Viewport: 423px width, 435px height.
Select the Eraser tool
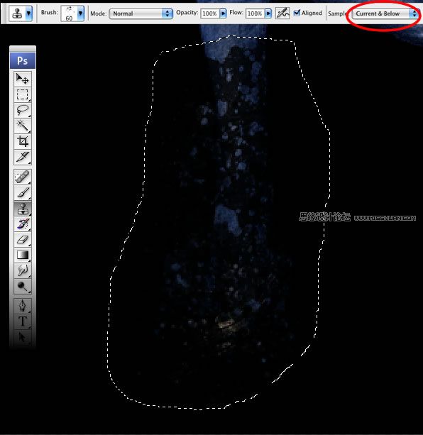[x=23, y=239]
